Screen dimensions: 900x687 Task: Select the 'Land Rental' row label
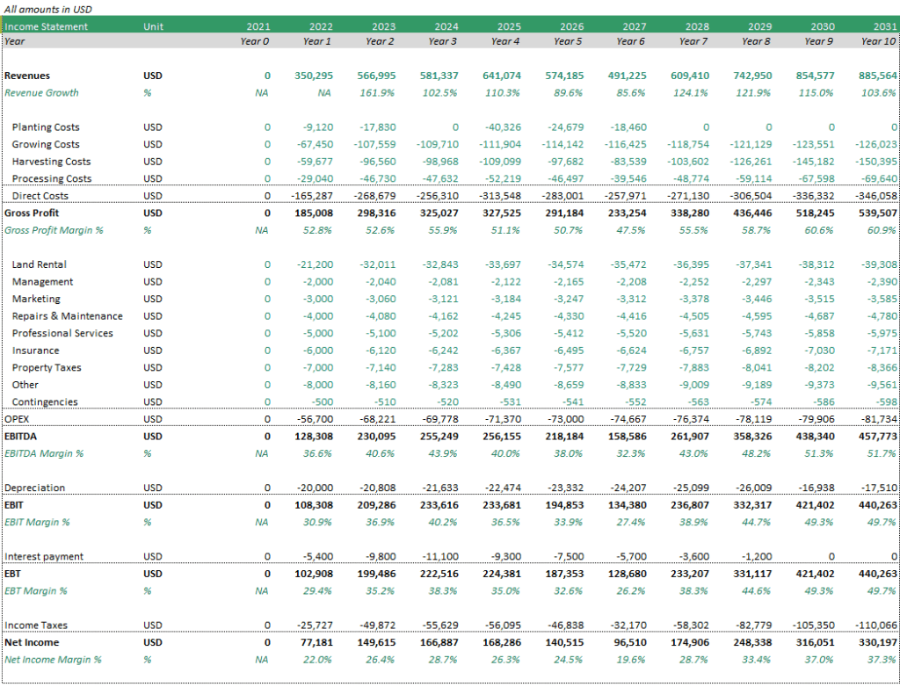(x=39, y=265)
